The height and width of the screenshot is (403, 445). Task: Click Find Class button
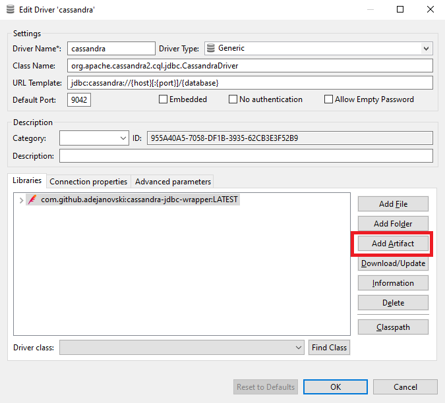click(329, 348)
